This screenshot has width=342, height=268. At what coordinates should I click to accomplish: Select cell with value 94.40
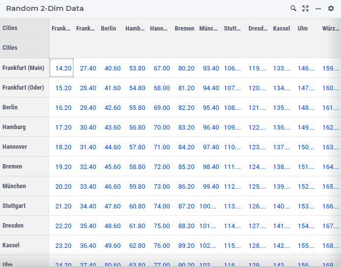tap(210, 88)
